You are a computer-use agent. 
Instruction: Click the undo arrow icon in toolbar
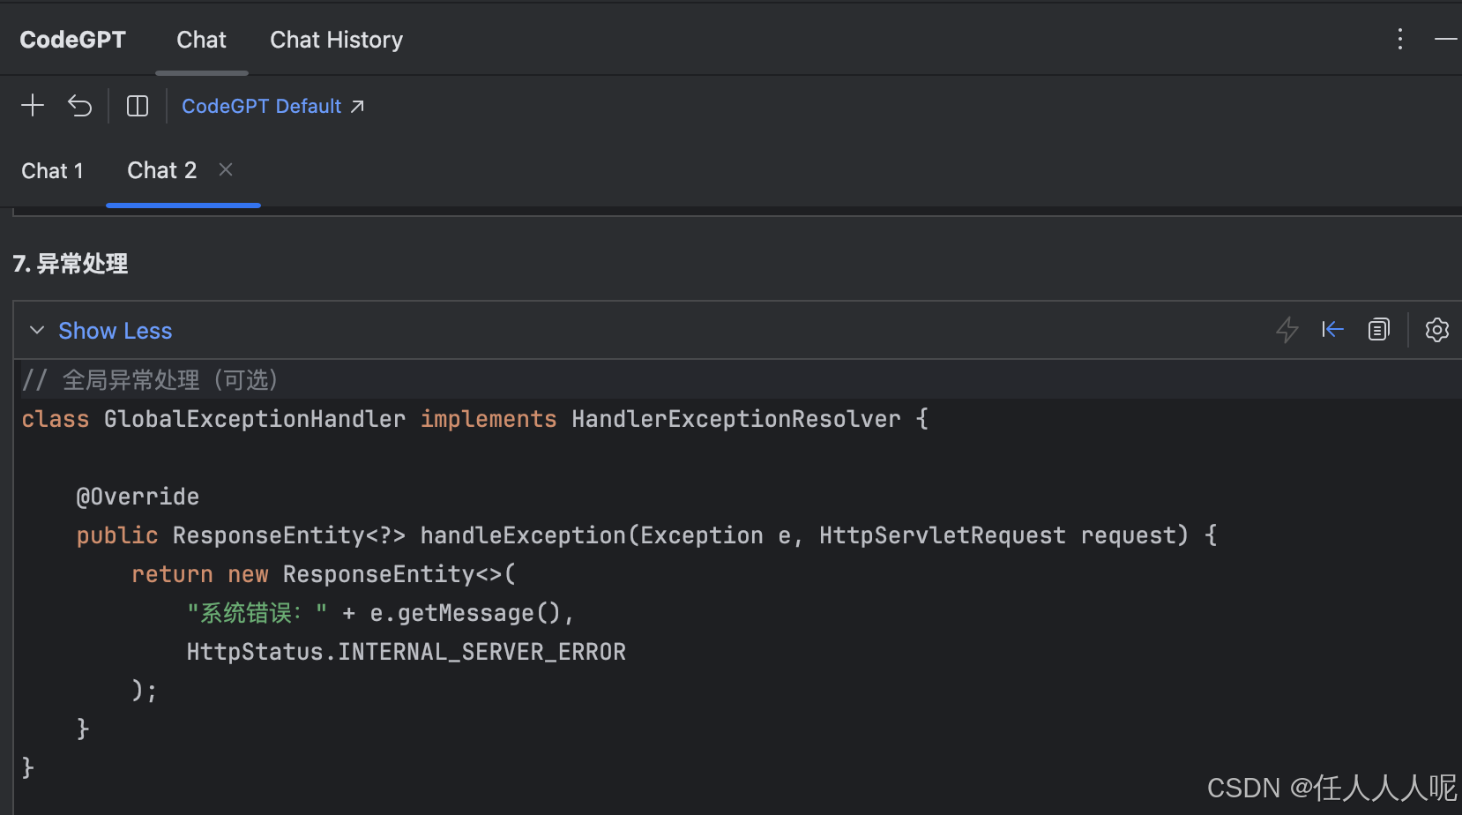[x=80, y=106]
